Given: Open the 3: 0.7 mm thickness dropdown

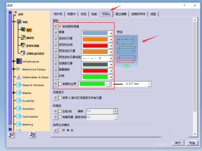Looking at the screenshot, I should click(x=149, y=84).
